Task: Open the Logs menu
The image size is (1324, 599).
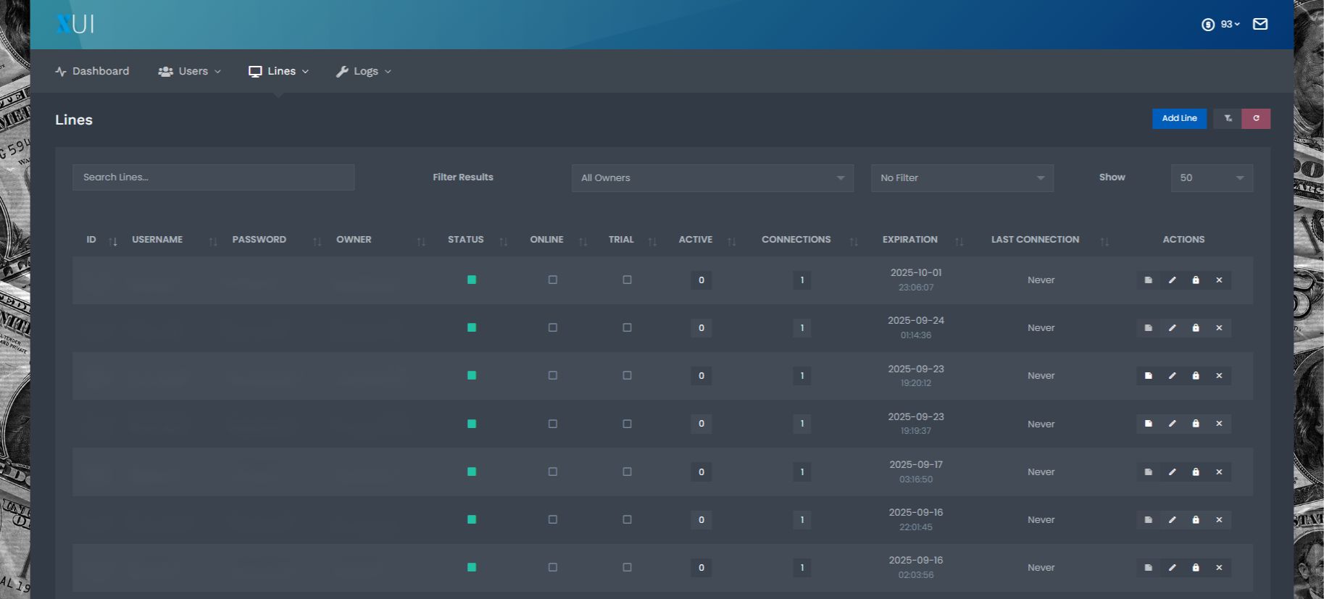Action: click(364, 71)
